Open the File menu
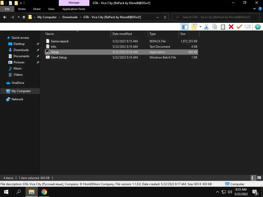This screenshot has height=197, width=263. point(7,9)
